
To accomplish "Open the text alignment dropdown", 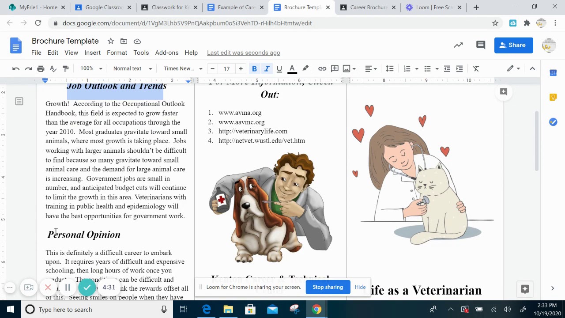I will click(x=370, y=68).
